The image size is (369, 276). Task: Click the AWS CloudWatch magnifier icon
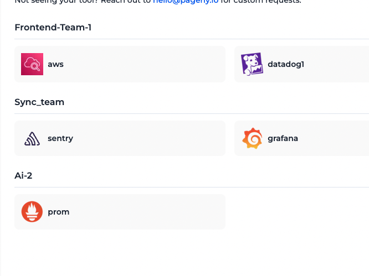[x=32, y=64]
